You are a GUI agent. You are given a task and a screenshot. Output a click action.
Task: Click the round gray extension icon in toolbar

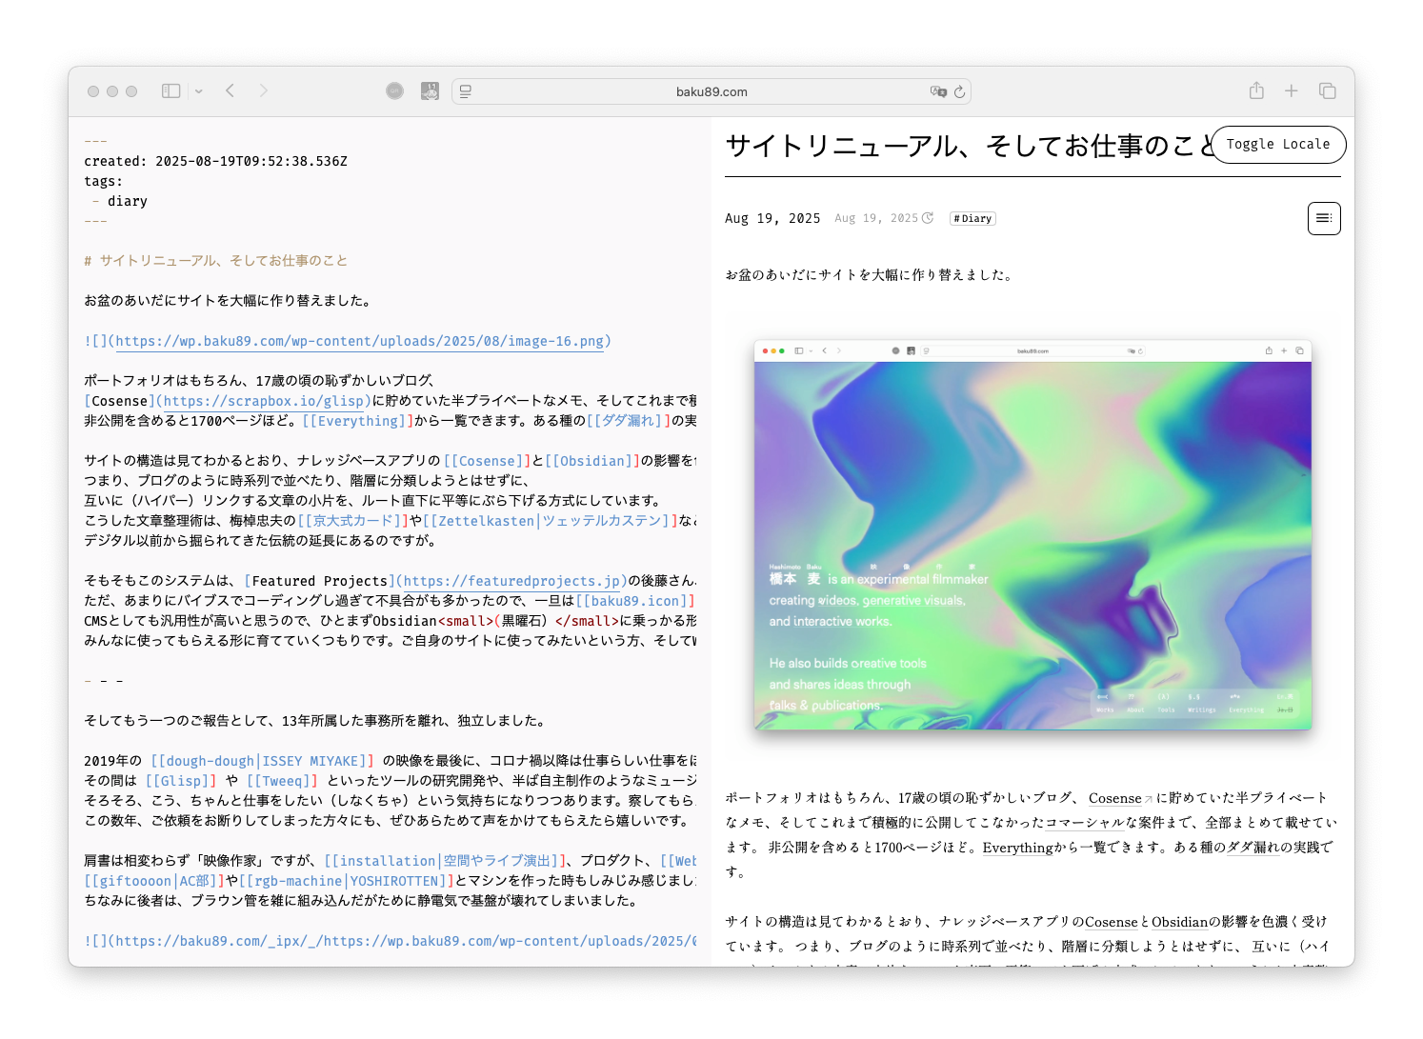click(x=394, y=91)
